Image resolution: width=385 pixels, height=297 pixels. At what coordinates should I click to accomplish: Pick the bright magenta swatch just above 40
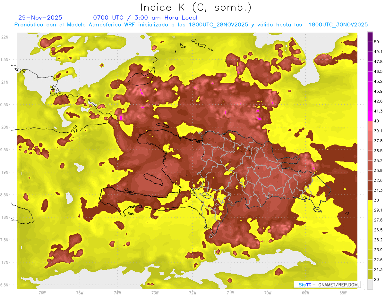[370, 116]
